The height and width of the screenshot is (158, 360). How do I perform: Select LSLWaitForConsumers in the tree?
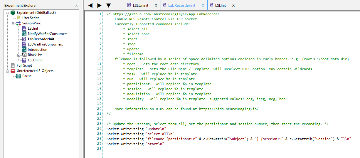(45, 44)
